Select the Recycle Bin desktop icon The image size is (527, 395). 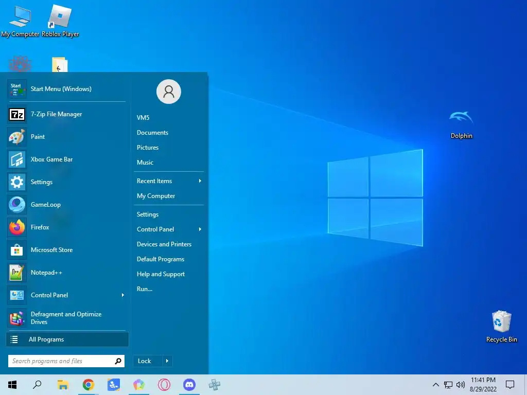[x=501, y=327]
